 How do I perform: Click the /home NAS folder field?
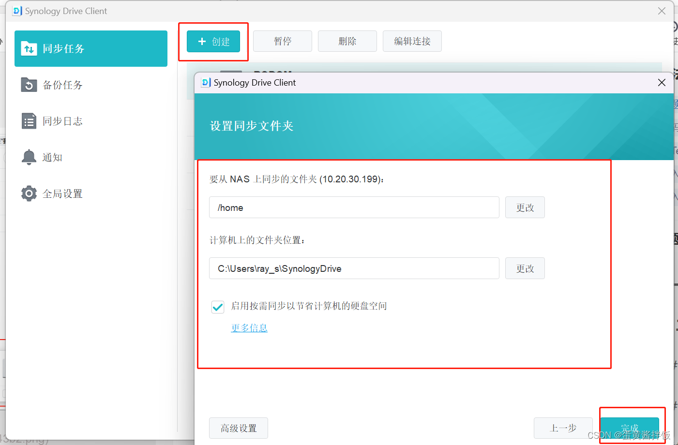pyautogui.click(x=354, y=208)
